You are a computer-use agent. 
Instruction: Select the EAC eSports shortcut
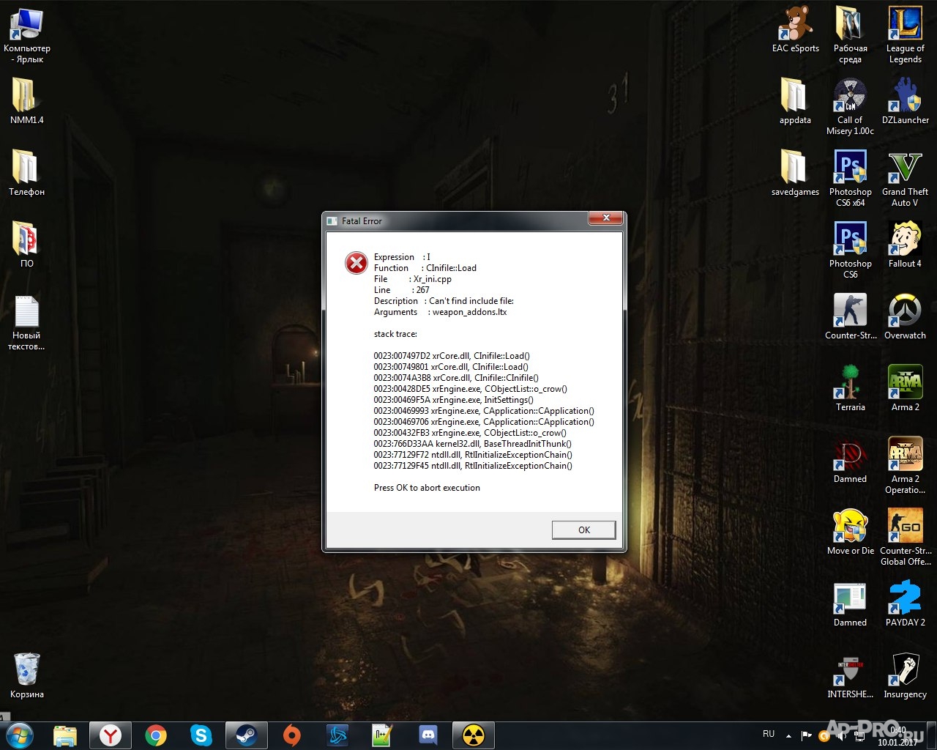coord(796,29)
